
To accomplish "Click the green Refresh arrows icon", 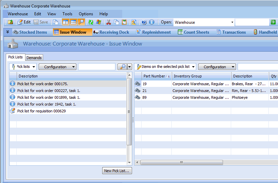I will tap(91, 22).
